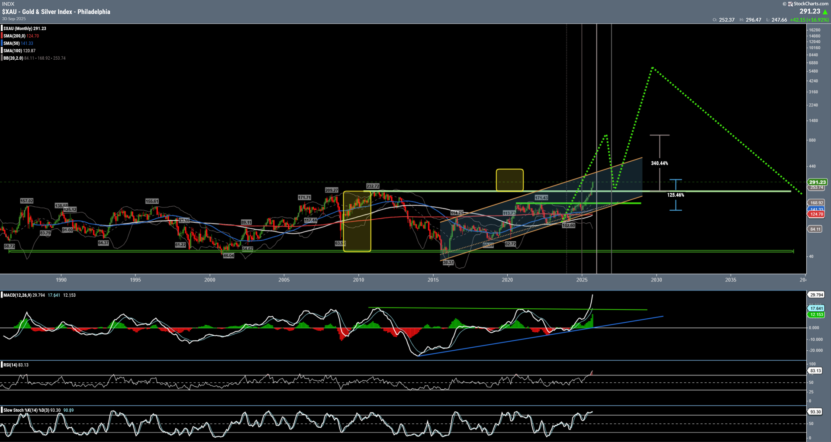Click the 232.72 peak price label
The image size is (831, 442).
pos(373,186)
